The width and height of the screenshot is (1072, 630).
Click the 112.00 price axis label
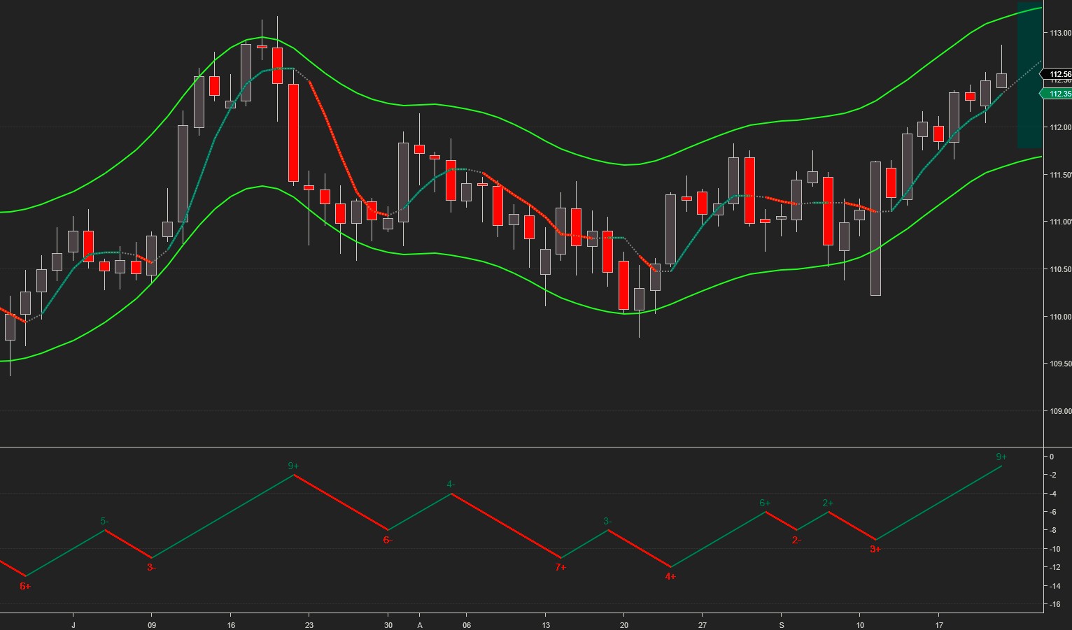[x=1060, y=127]
